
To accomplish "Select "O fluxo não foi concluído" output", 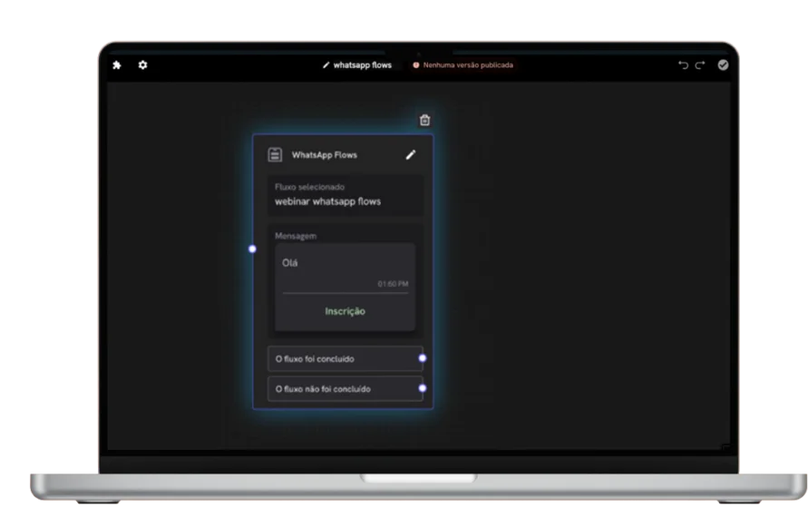I will click(x=343, y=389).
